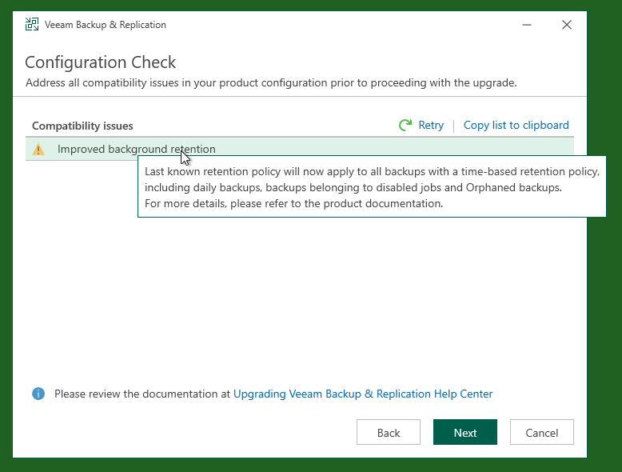
Task: Open Upgrading Veeam Backup & Replication Help Center link
Action: tap(363, 394)
